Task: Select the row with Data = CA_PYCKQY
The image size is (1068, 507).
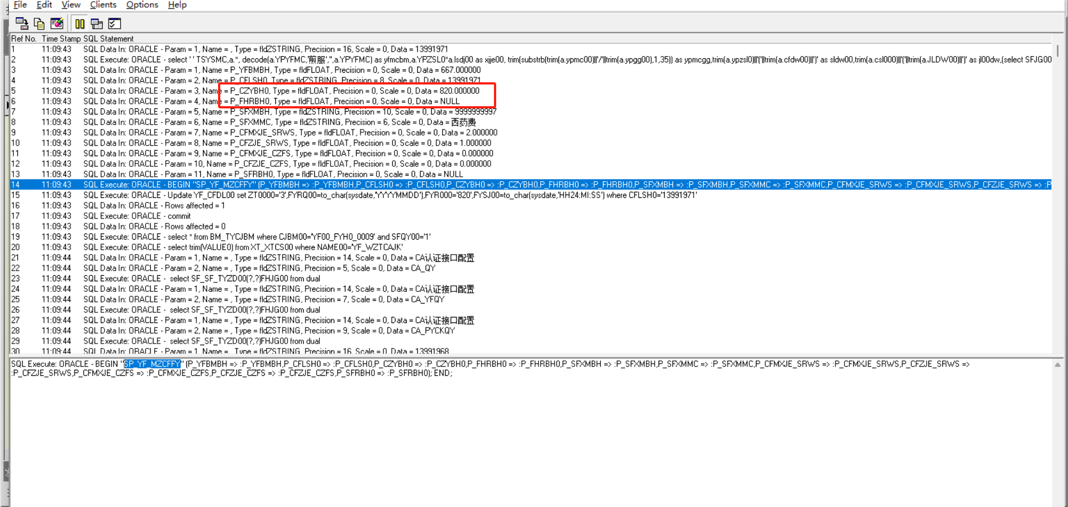Action: pos(531,331)
